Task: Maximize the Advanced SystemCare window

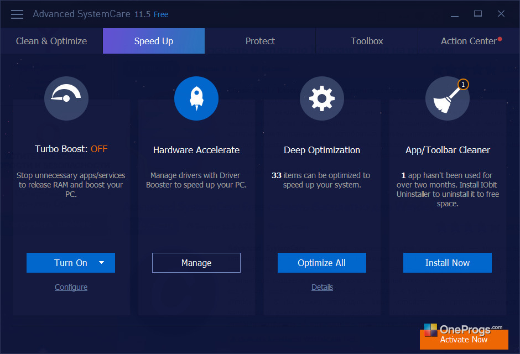Action: [x=478, y=14]
